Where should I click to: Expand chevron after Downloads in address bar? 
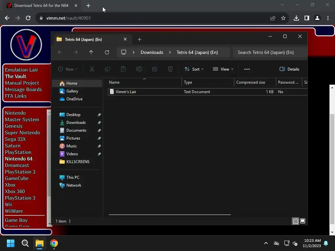170,52
